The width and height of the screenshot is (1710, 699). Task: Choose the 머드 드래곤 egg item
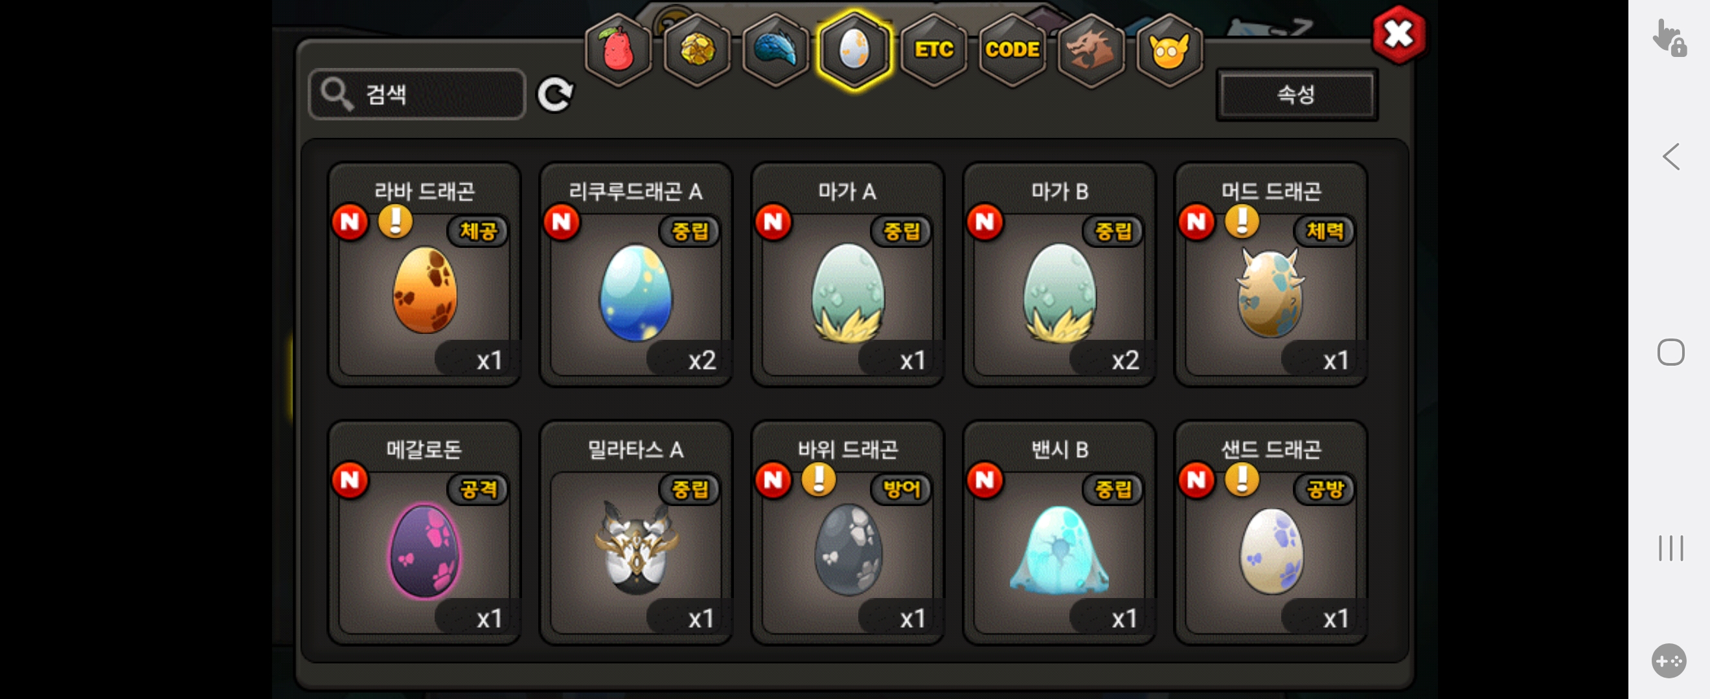pos(1271,274)
